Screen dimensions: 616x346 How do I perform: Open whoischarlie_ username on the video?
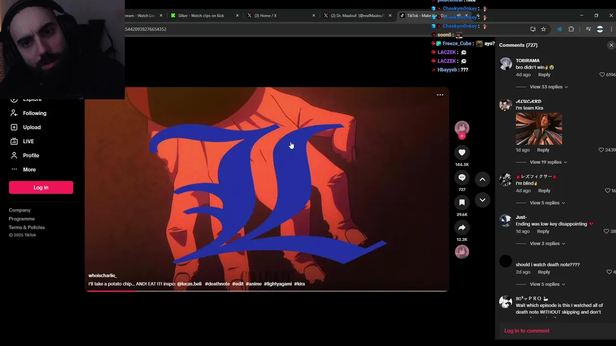pos(103,275)
